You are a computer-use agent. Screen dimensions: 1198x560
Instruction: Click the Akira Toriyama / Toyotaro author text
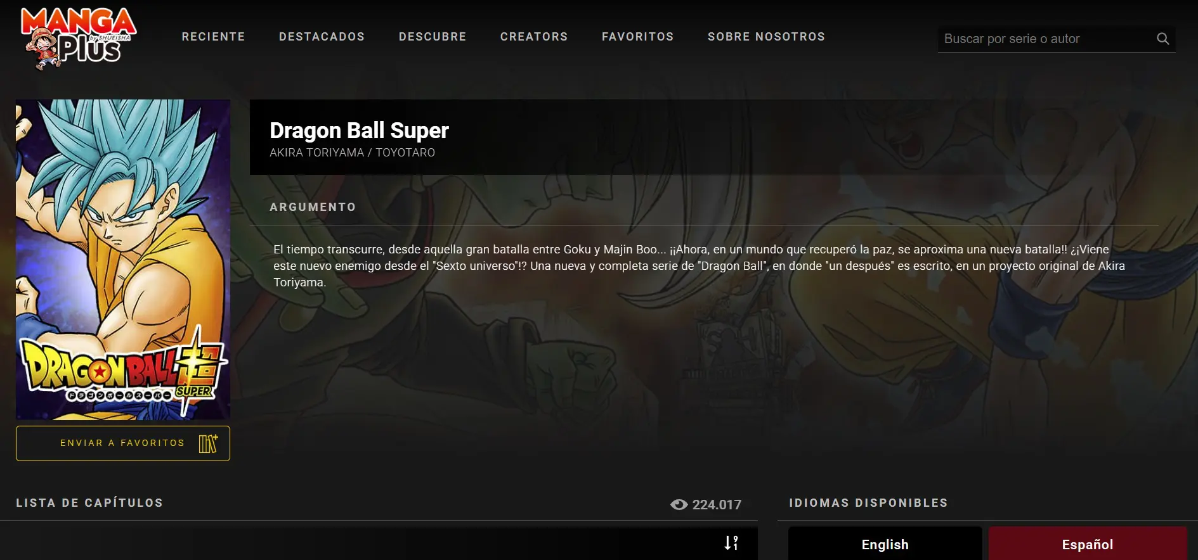pos(352,153)
